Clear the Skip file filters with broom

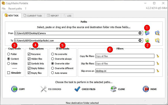click(x=158, y=64)
